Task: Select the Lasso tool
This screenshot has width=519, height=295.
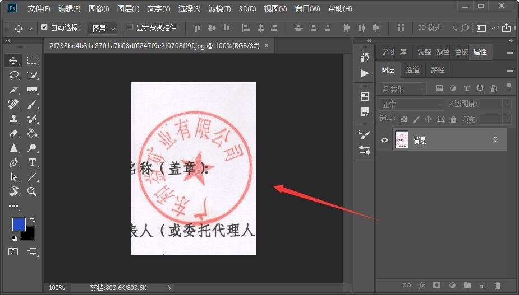Action: pyautogui.click(x=13, y=76)
